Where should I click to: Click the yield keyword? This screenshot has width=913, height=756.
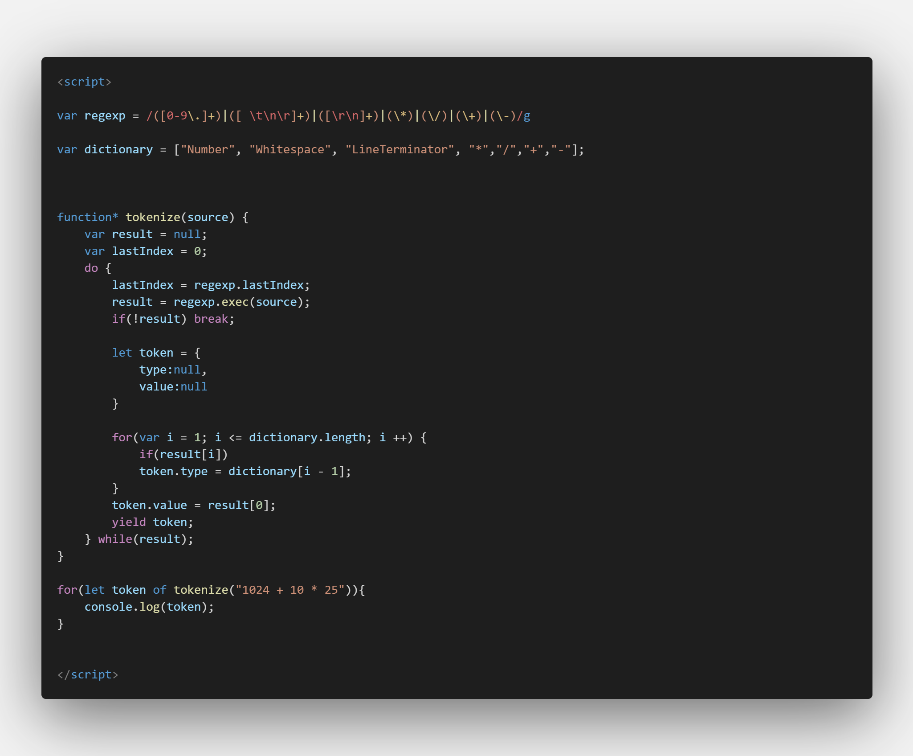129,522
